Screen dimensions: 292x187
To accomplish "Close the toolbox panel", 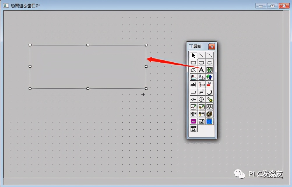I will (212, 47).
